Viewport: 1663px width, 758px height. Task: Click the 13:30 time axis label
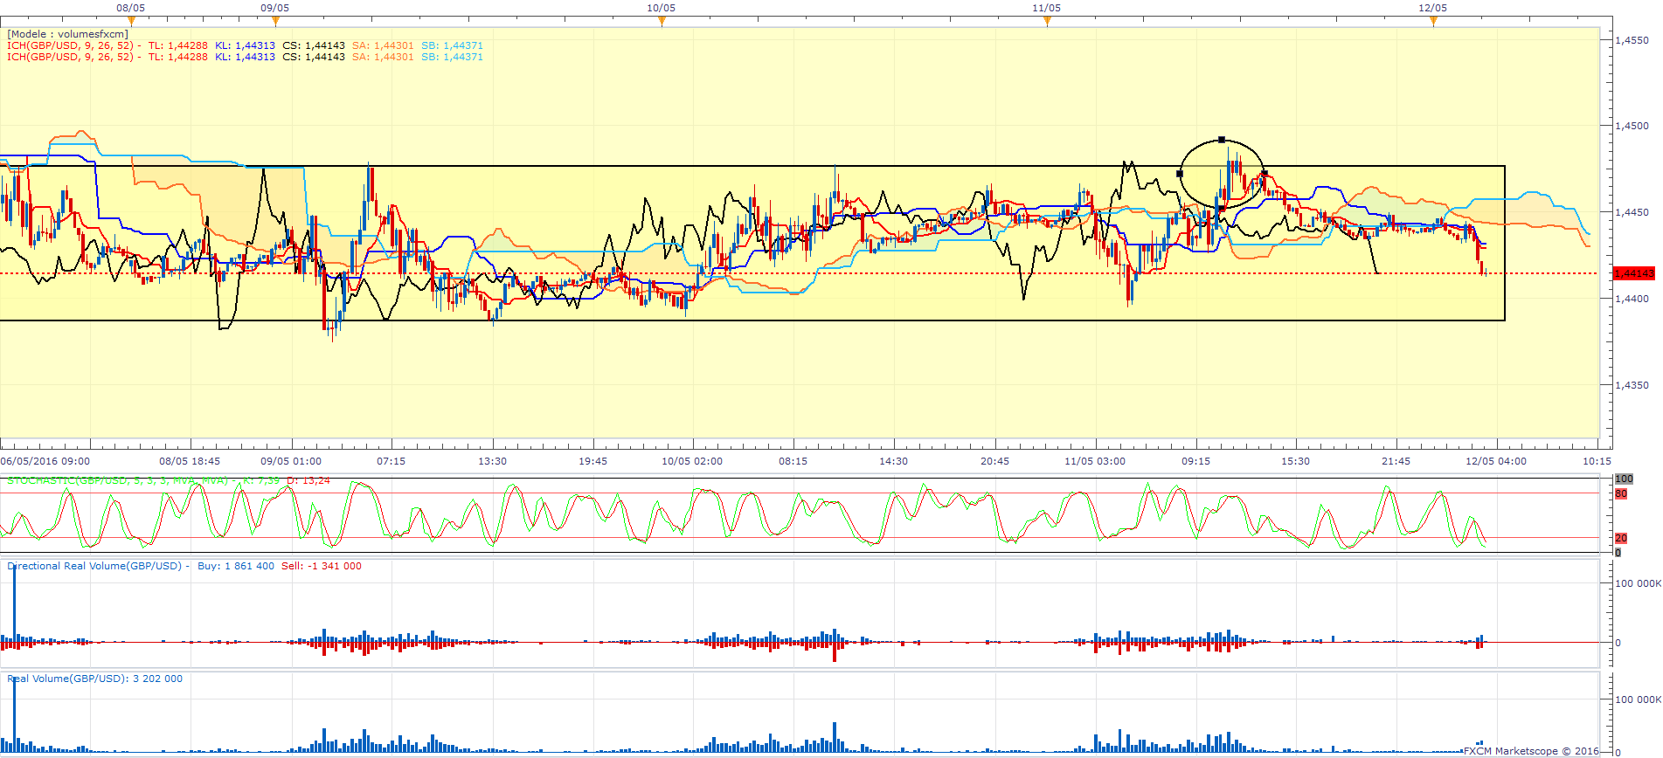click(493, 461)
